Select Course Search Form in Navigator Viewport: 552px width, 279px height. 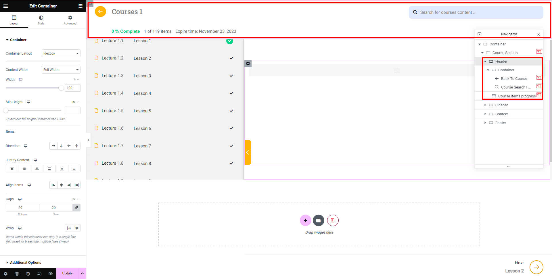coord(515,87)
